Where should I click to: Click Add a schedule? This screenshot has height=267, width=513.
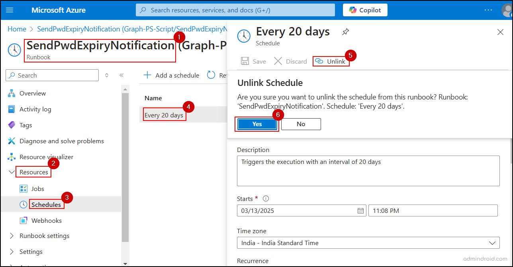[171, 75]
